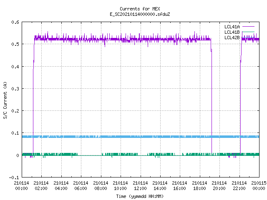Click the x-axis tick '210114 06:00'

pos(81,186)
